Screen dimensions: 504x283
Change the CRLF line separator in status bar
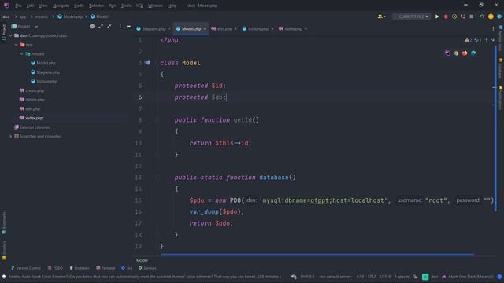372,277
